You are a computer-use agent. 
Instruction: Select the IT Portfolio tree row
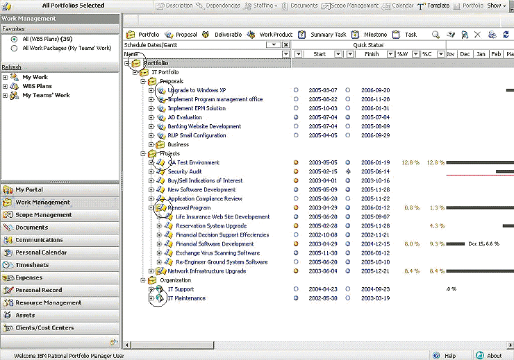point(165,72)
